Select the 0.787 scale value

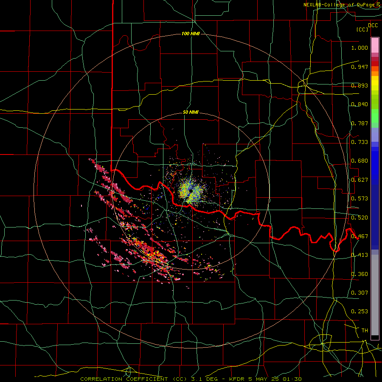point(360,123)
